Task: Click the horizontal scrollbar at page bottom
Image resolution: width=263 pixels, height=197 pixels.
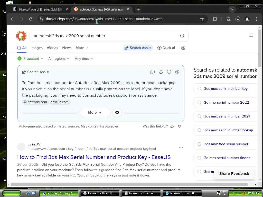Action: pos(129,185)
